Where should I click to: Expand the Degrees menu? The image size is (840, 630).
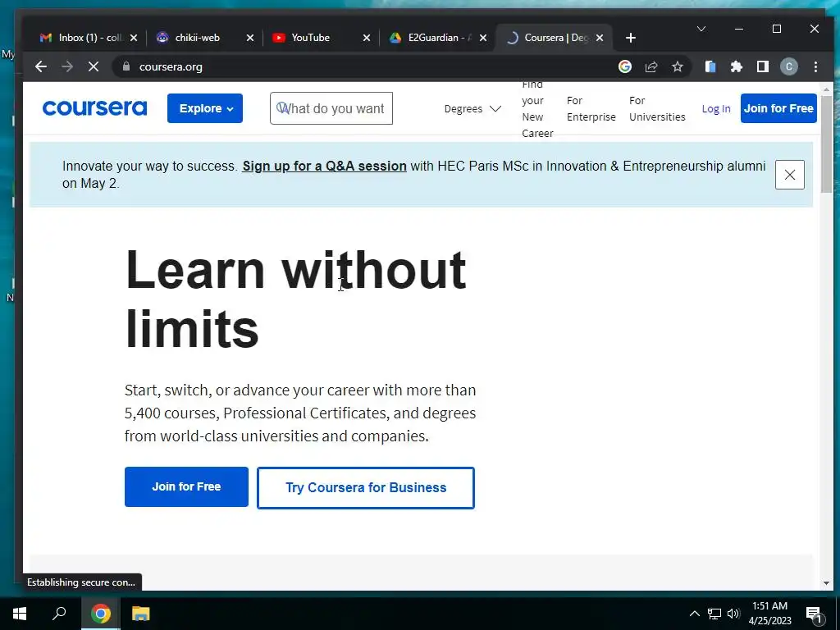click(472, 109)
